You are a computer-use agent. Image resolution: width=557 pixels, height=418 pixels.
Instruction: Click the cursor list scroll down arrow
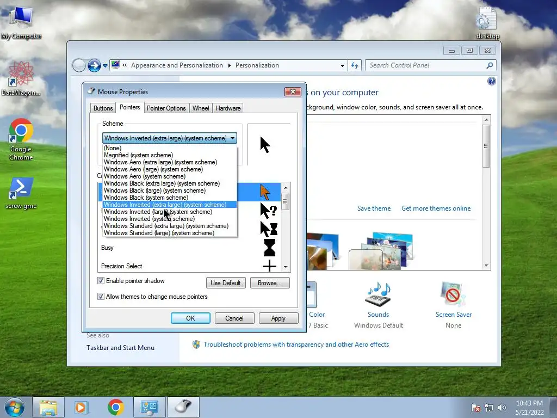[x=286, y=267]
